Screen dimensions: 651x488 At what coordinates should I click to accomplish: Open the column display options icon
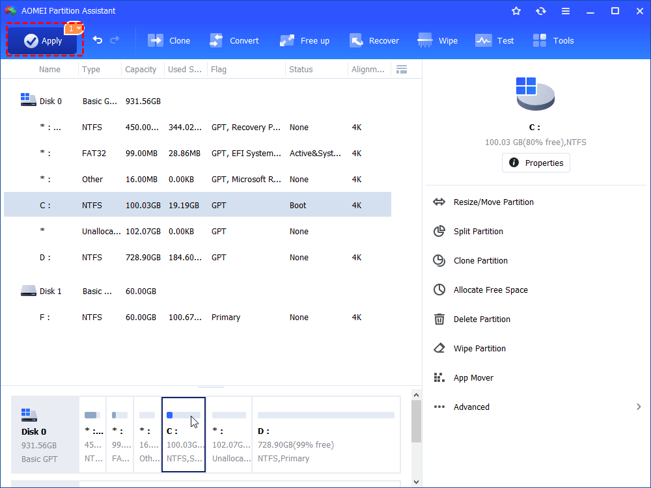click(x=402, y=69)
